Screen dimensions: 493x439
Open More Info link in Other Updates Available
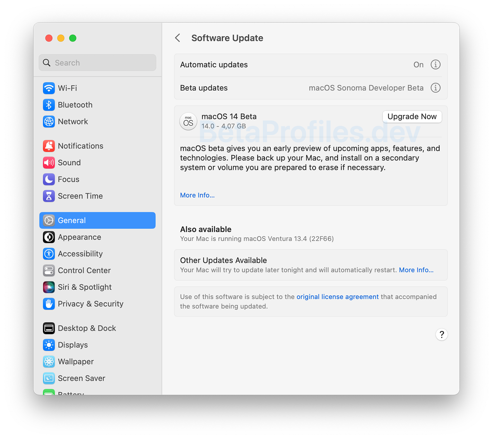coord(416,270)
